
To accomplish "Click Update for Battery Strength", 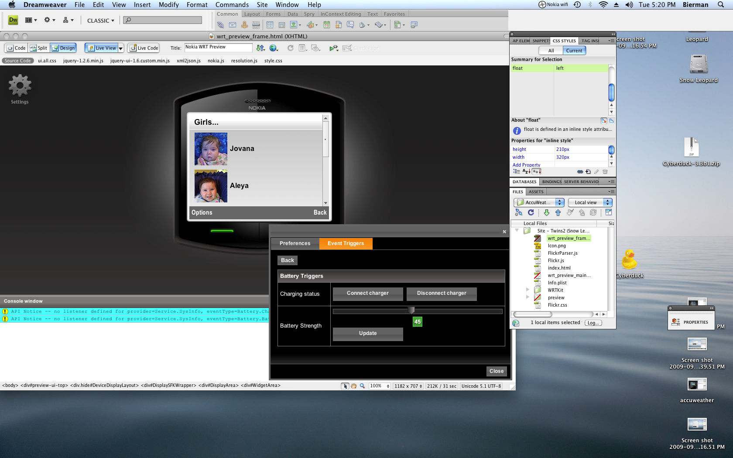I will pos(368,334).
